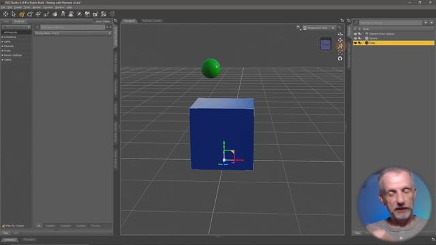Open the viewport pane options menu icon
This screenshot has height=245, width=436.
pyautogui.click(x=342, y=20)
